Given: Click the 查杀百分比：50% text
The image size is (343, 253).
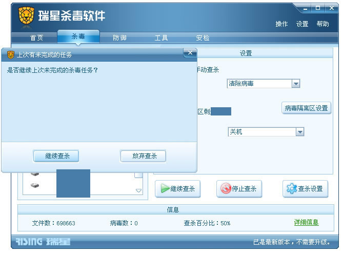Looking at the screenshot, I should pyautogui.click(x=207, y=223).
